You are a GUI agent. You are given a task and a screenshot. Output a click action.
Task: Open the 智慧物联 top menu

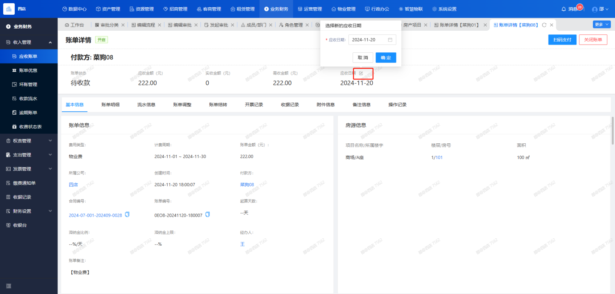tap(410, 9)
